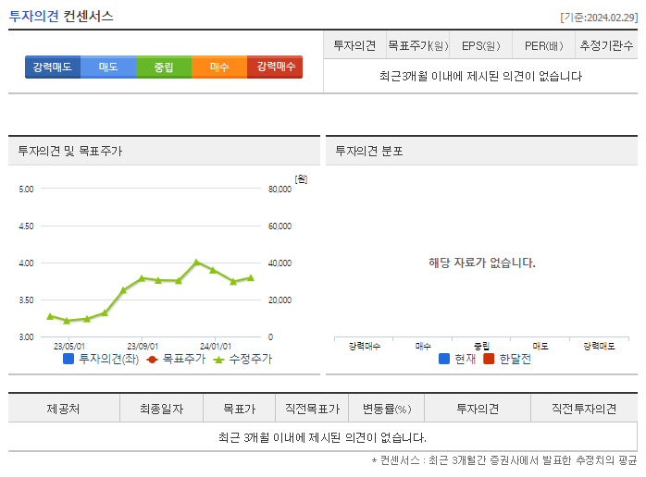This screenshot has height=477, width=646.
Task: Select the 매도 rating segment
Action: click(108, 67)
